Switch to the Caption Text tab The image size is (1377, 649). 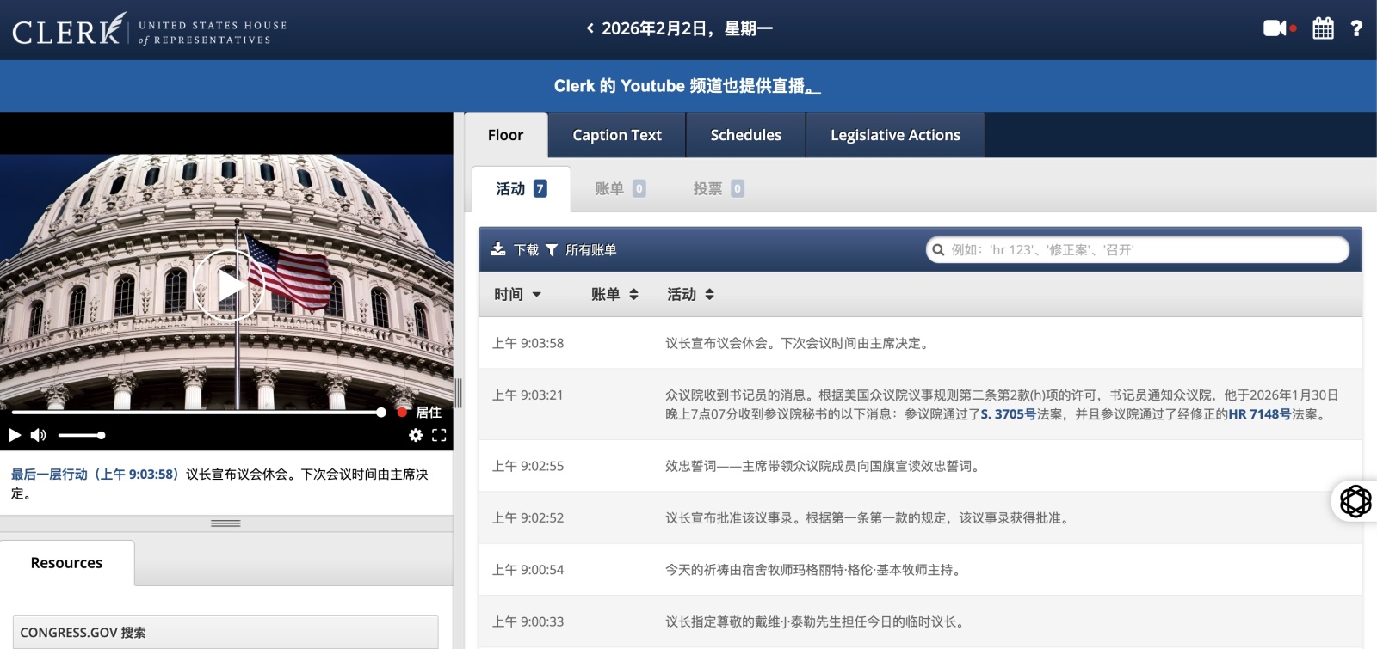coord(617,135)
